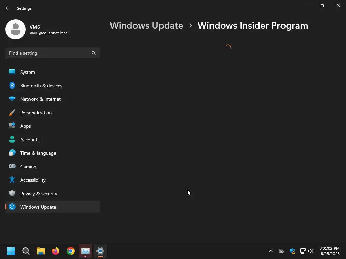
Task: Click the VM6@collabnet.local account text
Action: (x=49, y=33)
